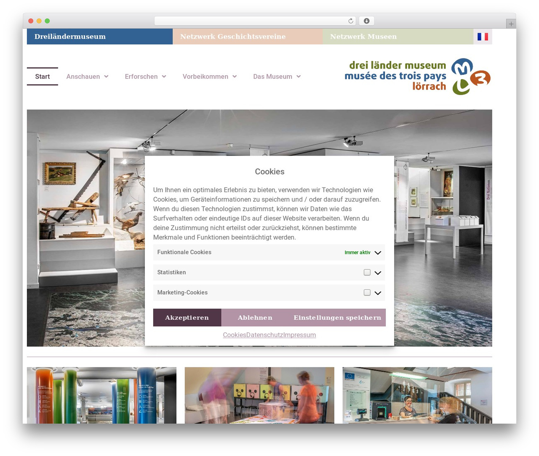Open the colored columns exhibition thumbnail
Image resolution: width=539 pixels, height=456 pixels.
click(x=101, y=395)
